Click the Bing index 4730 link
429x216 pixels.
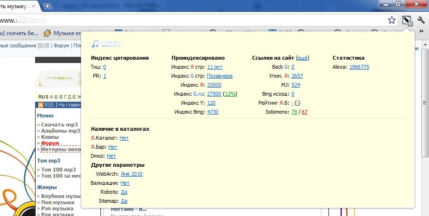point(213,112)
